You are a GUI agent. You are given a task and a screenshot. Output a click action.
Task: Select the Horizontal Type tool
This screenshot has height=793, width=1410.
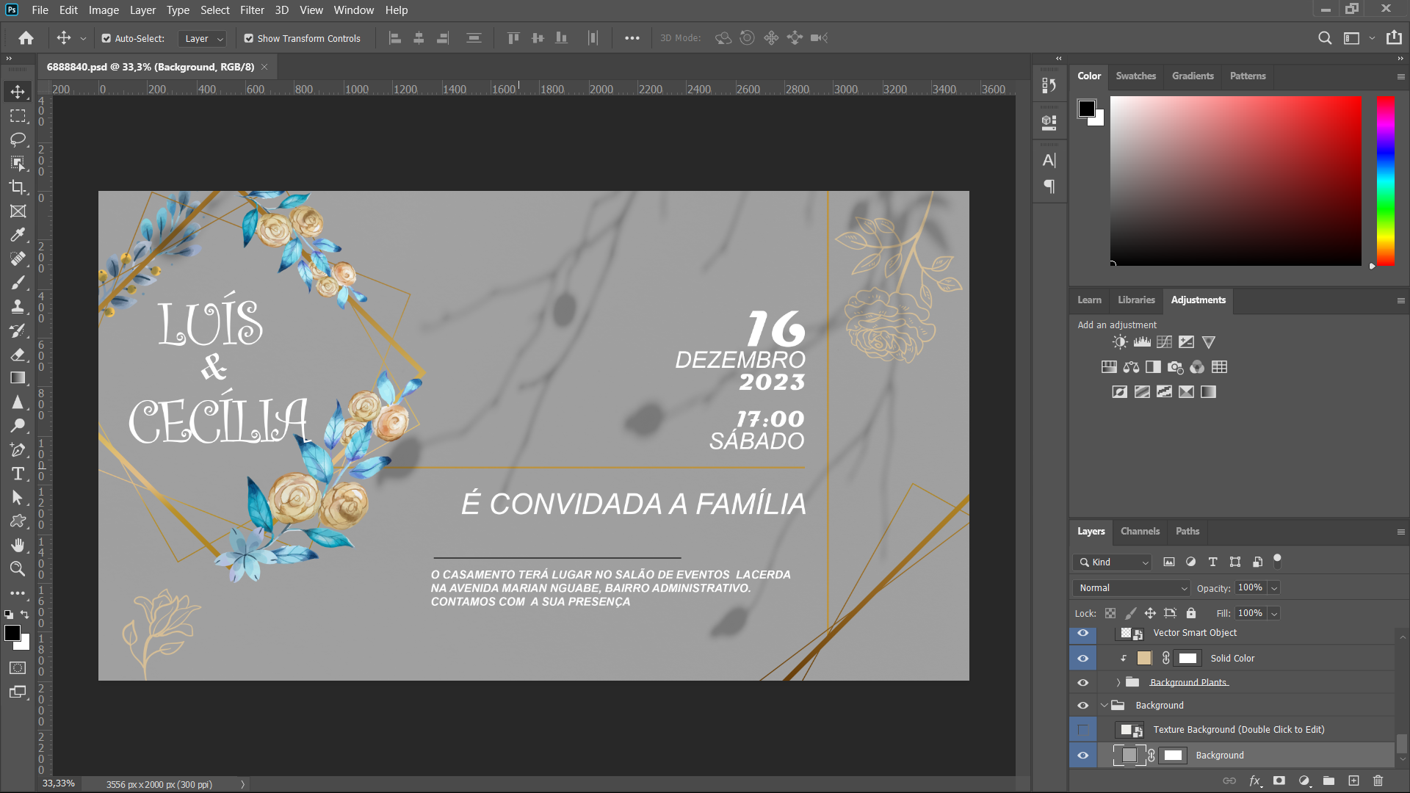coord(18,474)
